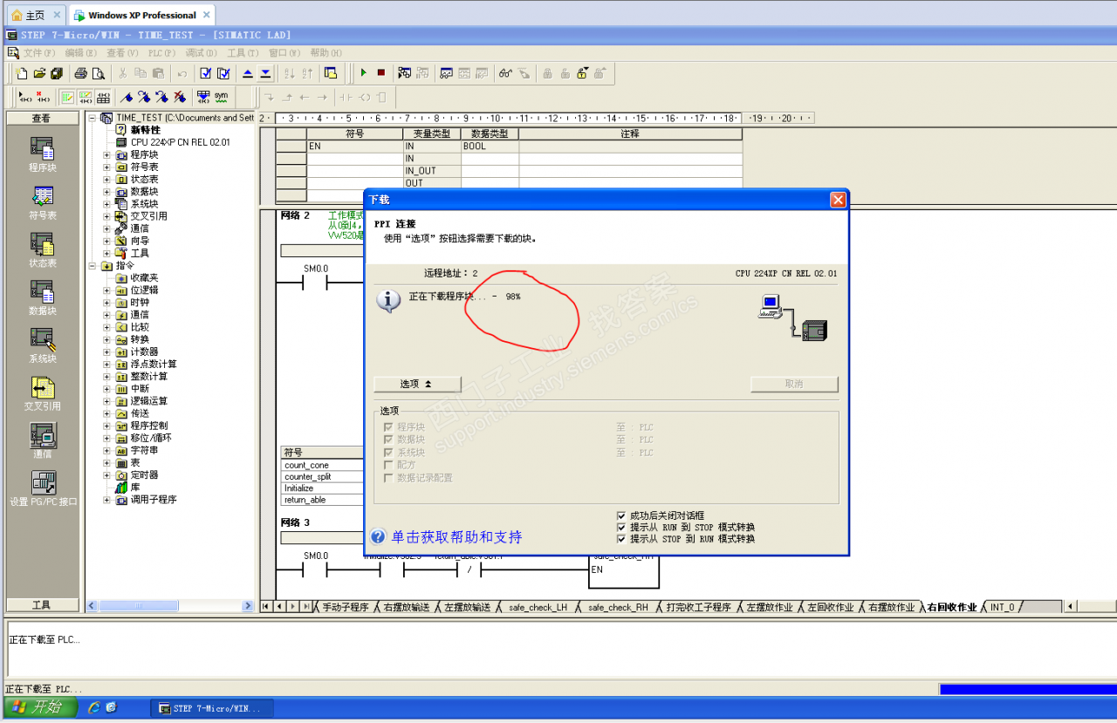Viewport: 1117px width, 723px height.
Task: Open the 调试 menu
Action: 200,53
